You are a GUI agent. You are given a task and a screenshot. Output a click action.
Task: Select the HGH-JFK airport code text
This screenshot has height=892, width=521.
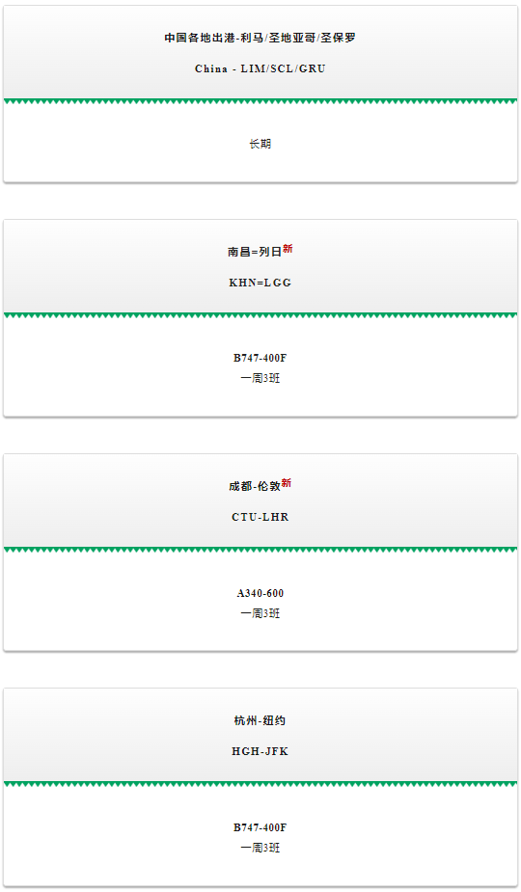(260, 751)
